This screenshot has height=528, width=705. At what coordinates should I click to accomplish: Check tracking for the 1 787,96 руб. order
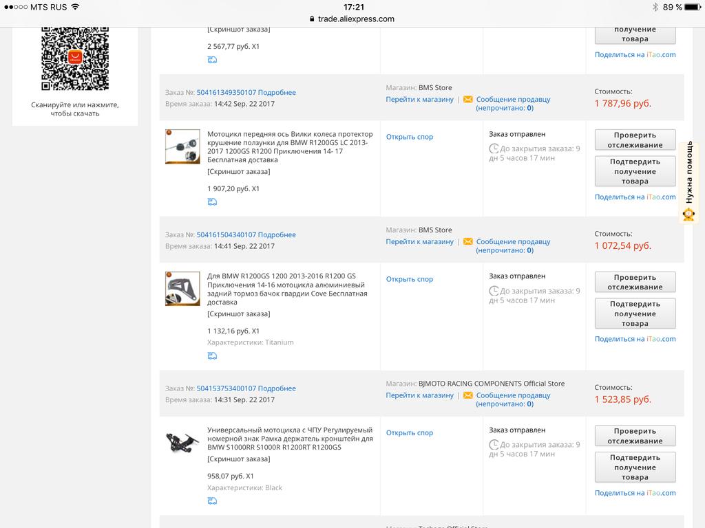[635, 140]
